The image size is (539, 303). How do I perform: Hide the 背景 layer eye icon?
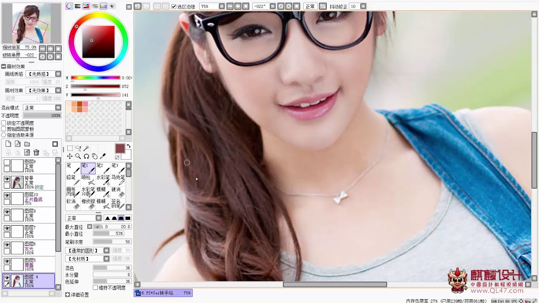pyautogui.click(x=7, y=179)
